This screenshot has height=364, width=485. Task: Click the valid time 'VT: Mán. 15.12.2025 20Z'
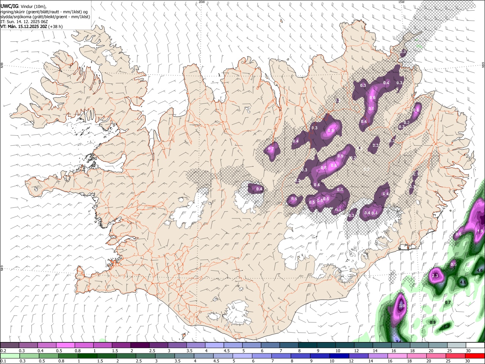tap(23, 27)
